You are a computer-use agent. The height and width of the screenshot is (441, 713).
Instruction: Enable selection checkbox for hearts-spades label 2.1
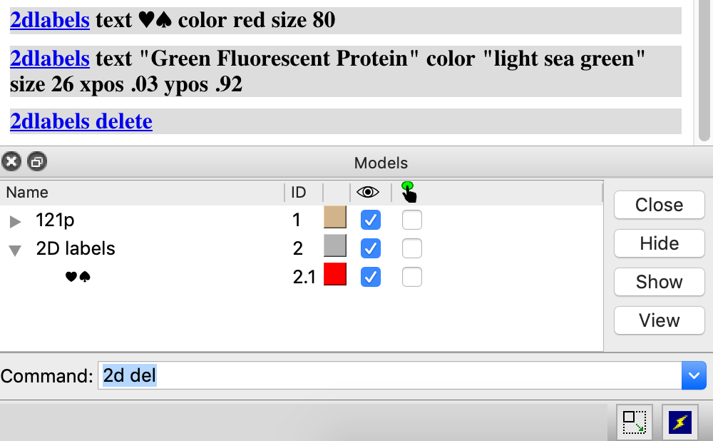point(411,277)
